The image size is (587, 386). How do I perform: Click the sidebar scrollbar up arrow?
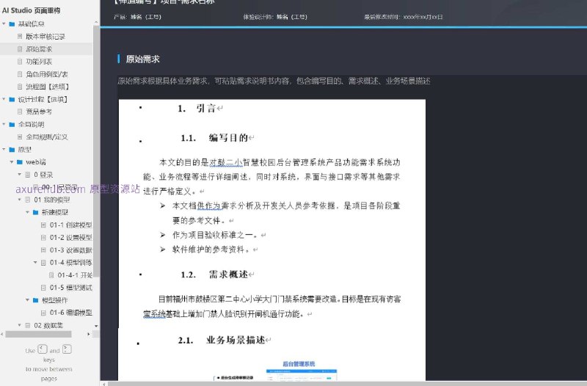(96, 23)
